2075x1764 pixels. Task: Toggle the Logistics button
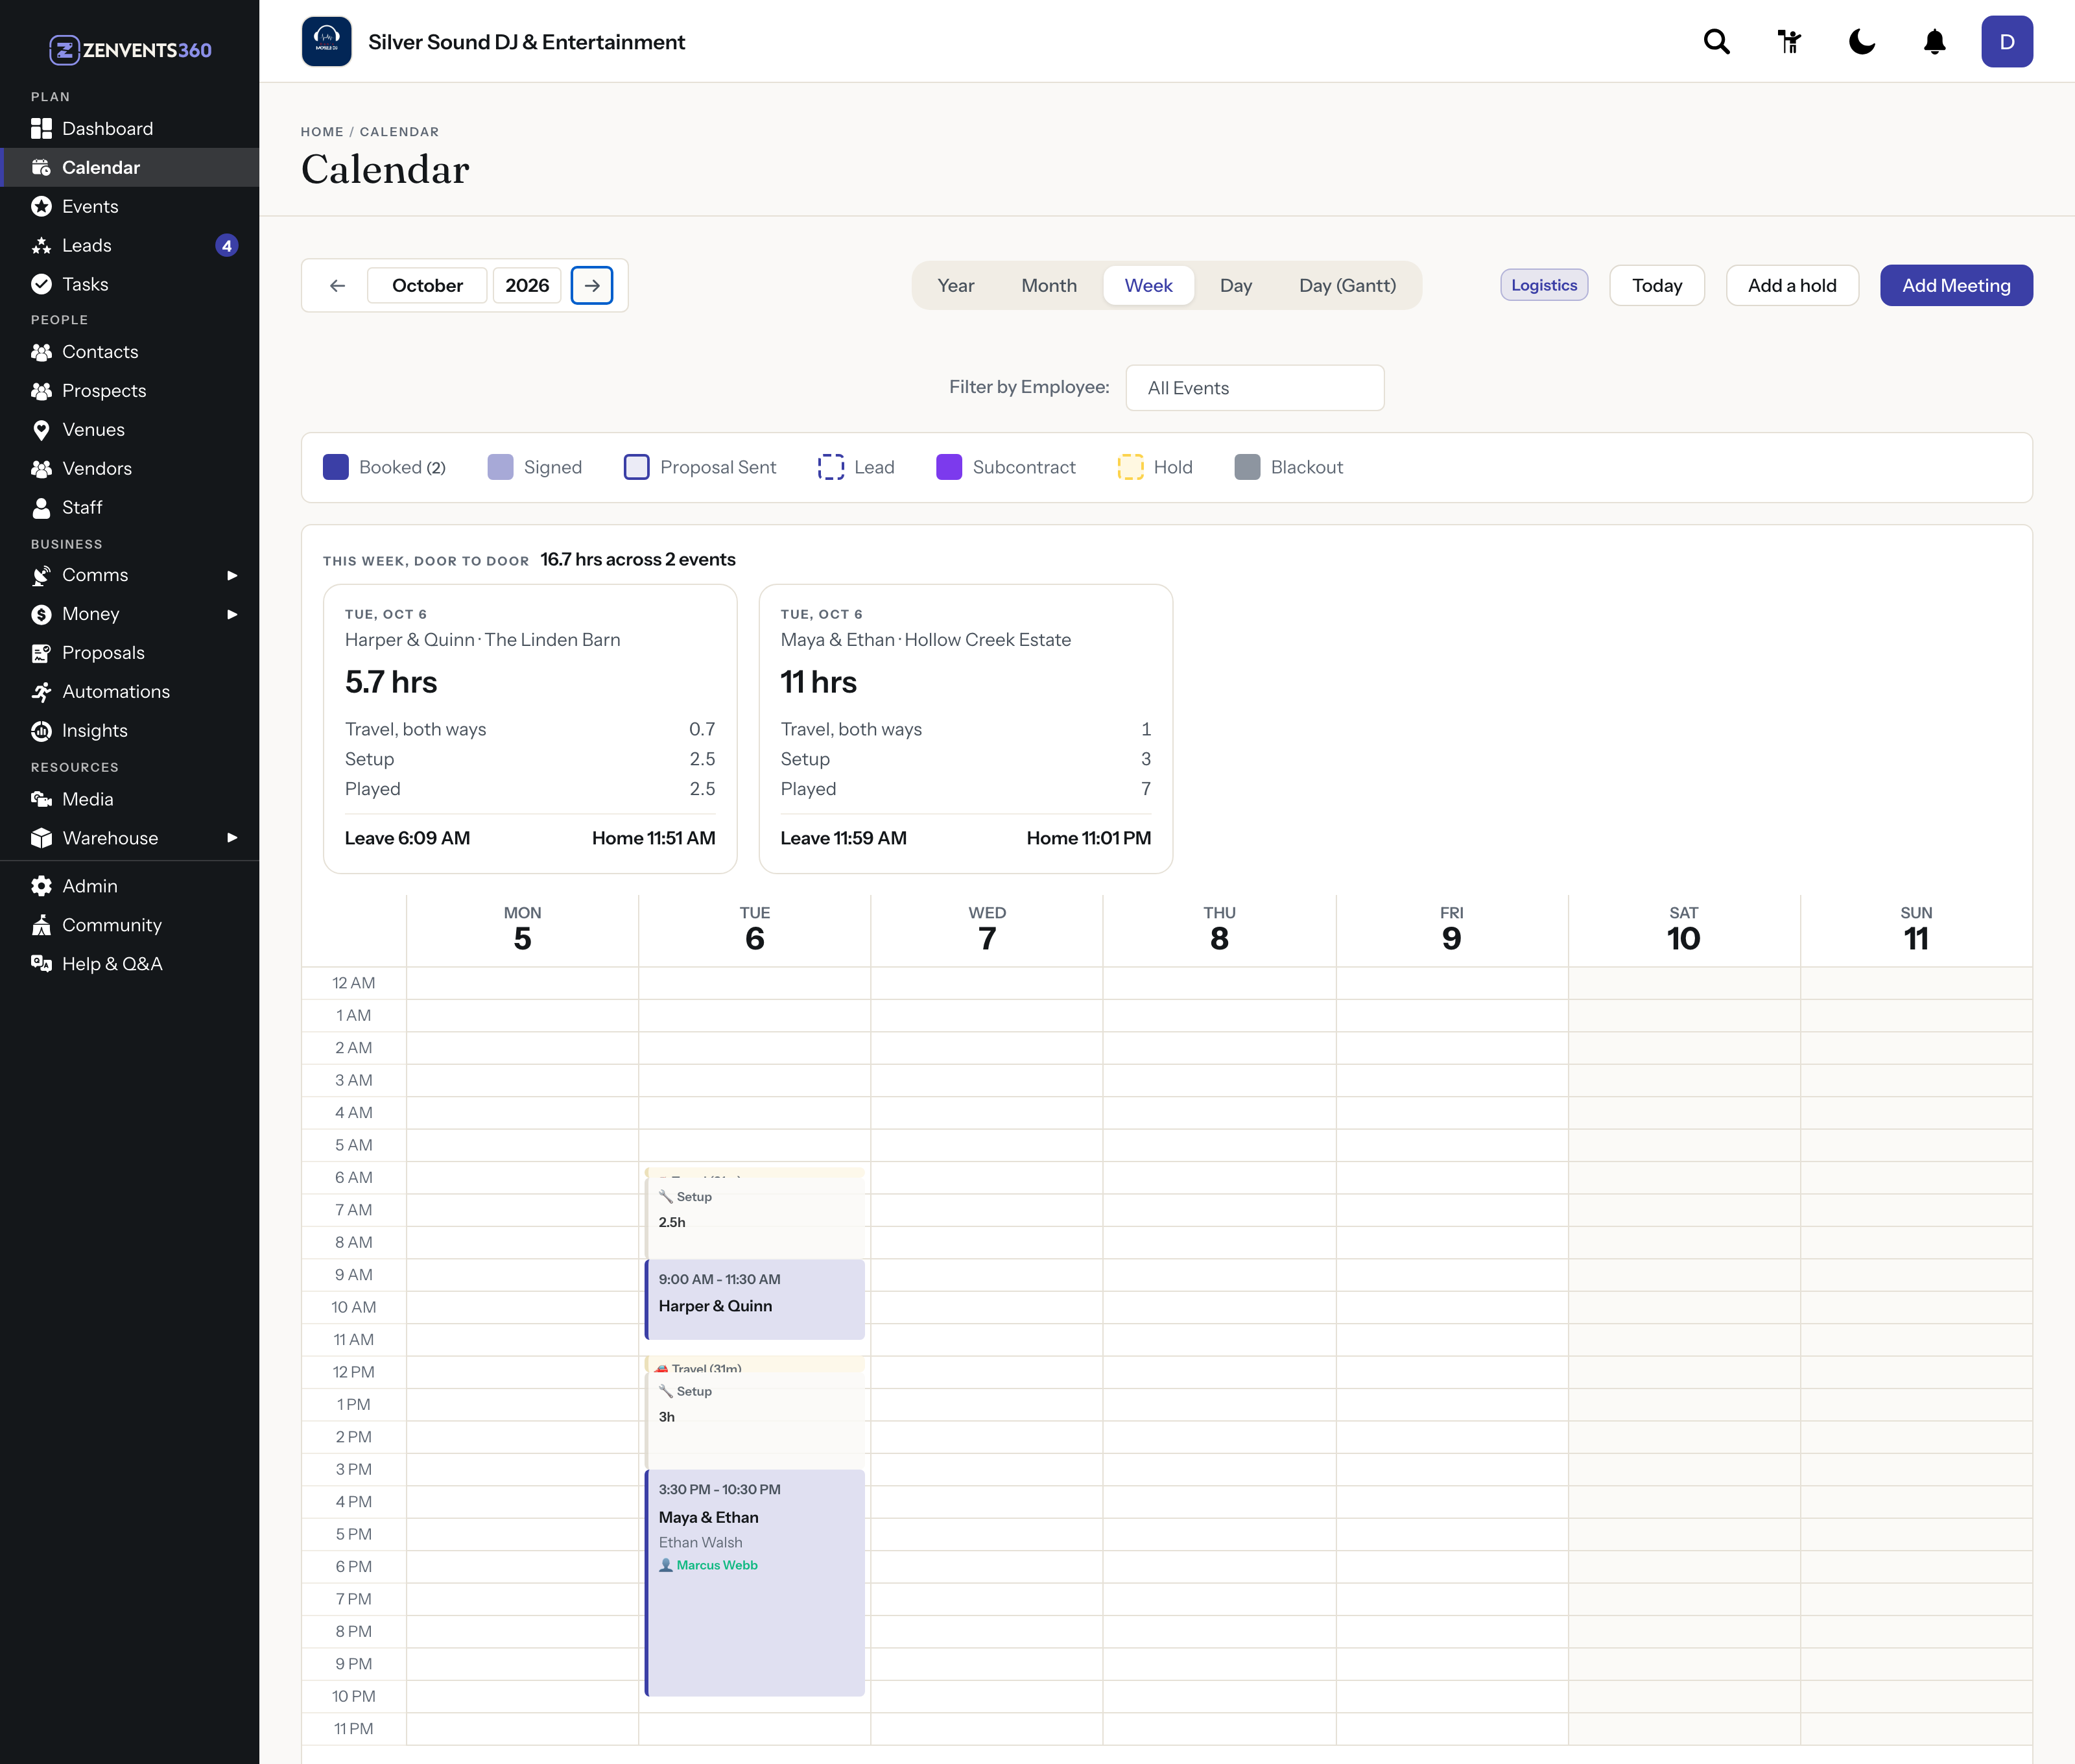(1543, 285)
